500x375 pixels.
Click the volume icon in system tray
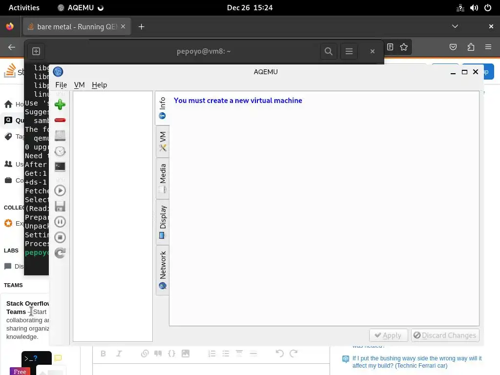point(474,8)
